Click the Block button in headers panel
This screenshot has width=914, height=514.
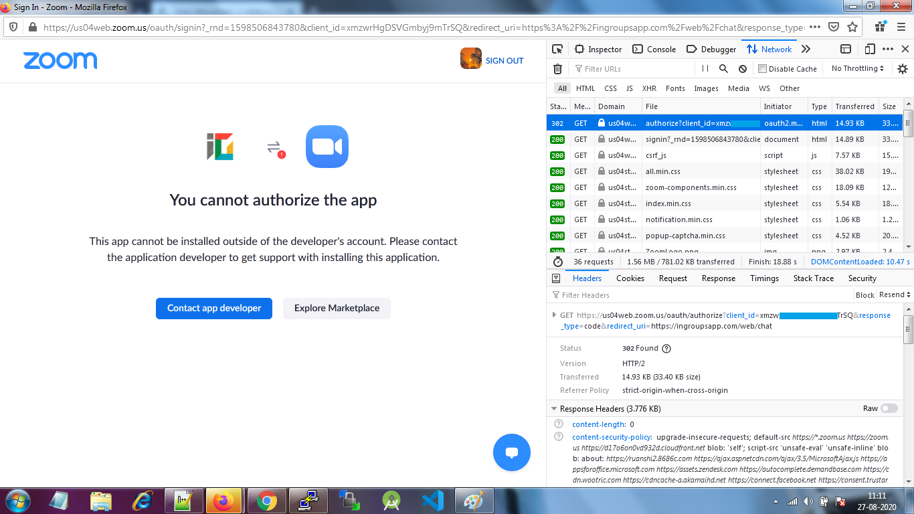click(x=865, y=295)
